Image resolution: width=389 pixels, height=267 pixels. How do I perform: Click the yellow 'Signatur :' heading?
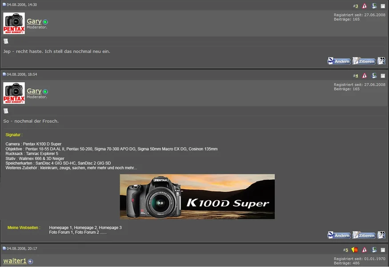pyautogui.click(x=14, y=135)
